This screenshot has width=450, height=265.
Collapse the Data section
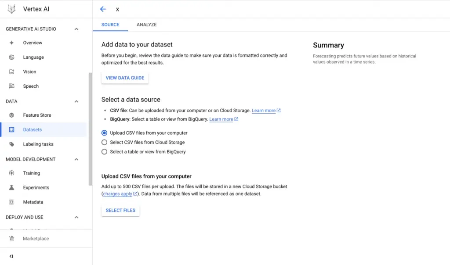tap(76, 101)
